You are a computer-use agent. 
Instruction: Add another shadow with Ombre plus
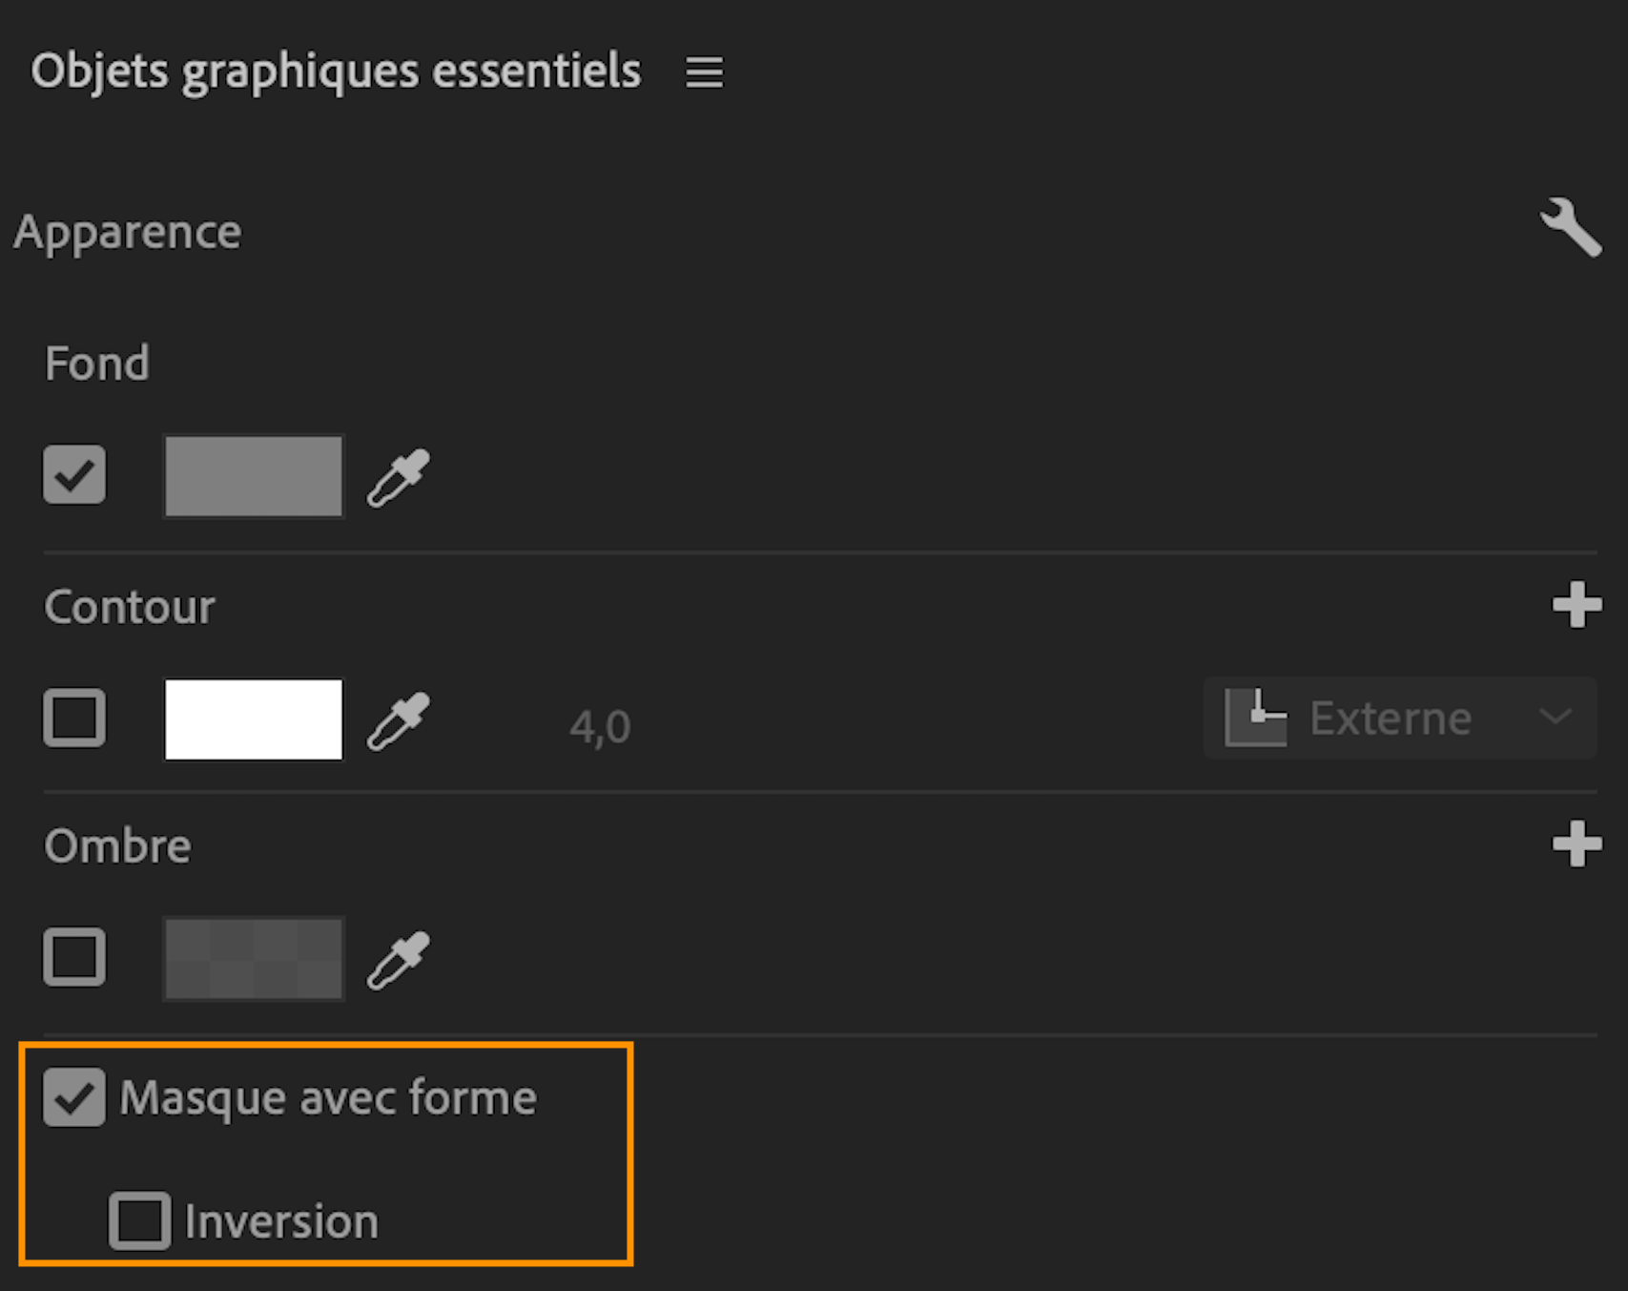pos(1576,844)
